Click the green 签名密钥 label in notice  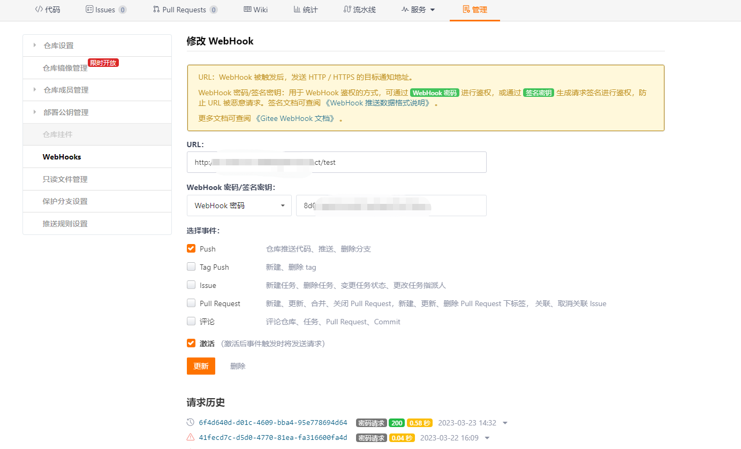(539, 93)
